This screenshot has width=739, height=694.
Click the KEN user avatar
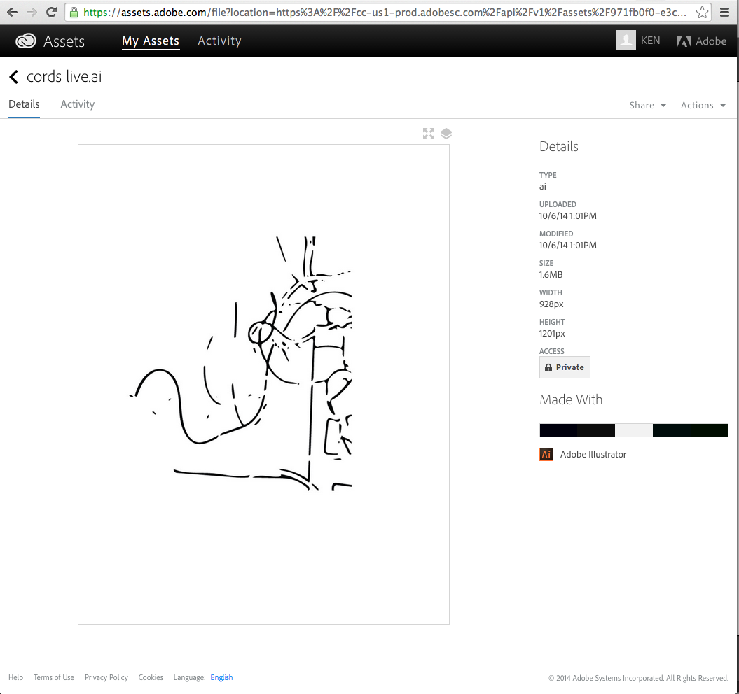click(626, 40)
